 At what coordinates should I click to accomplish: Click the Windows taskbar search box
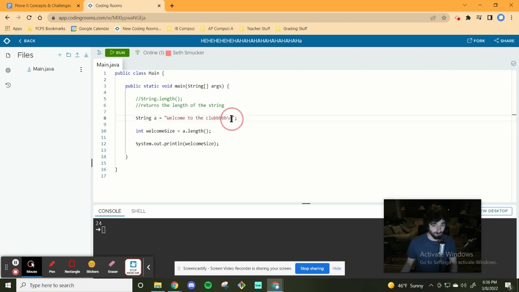(x=74, y=286)
